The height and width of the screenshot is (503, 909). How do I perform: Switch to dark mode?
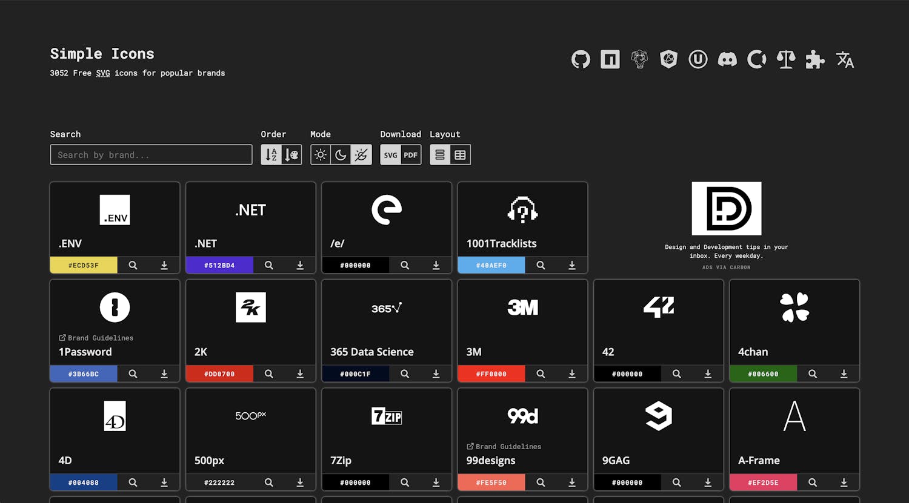click(x=341, y=155)
